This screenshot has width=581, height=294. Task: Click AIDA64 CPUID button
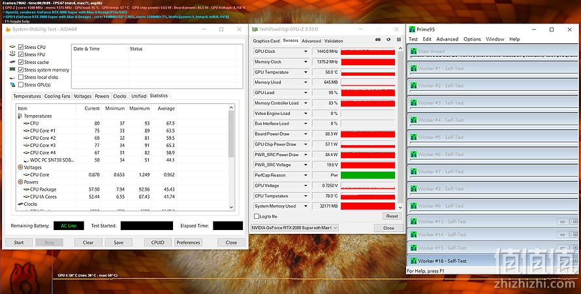[158, 242]
